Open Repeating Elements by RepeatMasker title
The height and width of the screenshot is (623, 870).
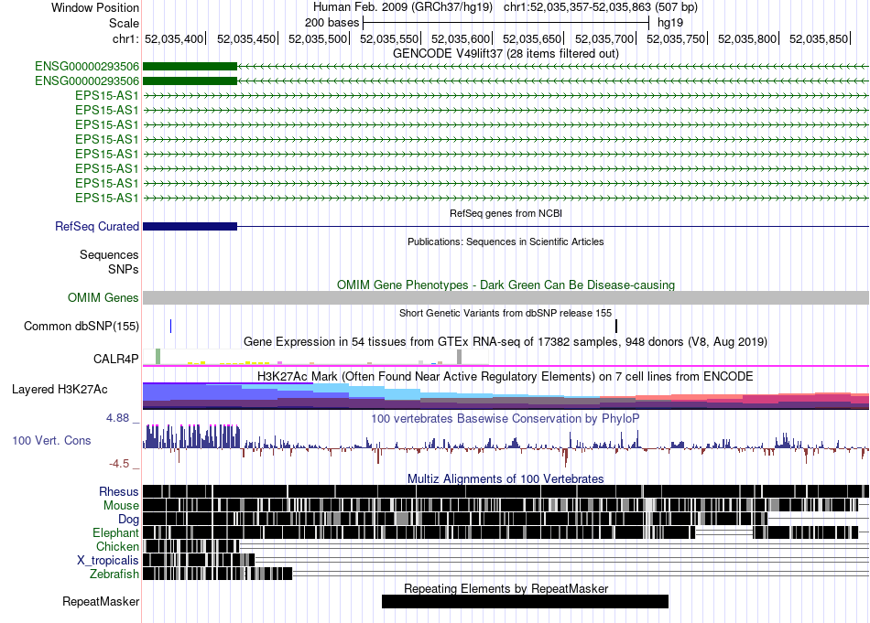coord(506,588)
